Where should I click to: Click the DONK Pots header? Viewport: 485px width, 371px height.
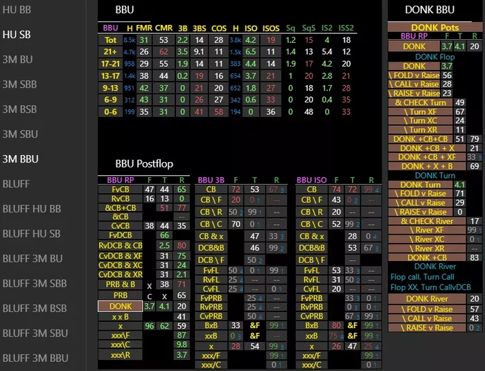point(434,27)
